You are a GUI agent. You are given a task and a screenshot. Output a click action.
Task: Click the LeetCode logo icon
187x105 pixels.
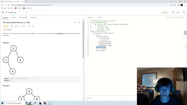[3, 12]
